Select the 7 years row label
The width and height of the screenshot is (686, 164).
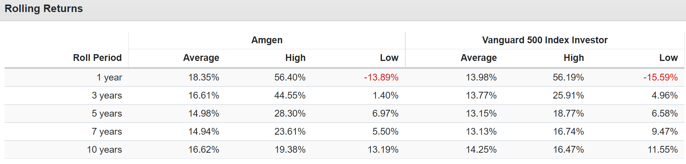pos(107,132)
